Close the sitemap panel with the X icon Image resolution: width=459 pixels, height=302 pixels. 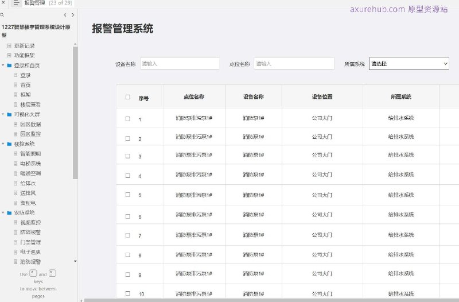click(3, 2)
